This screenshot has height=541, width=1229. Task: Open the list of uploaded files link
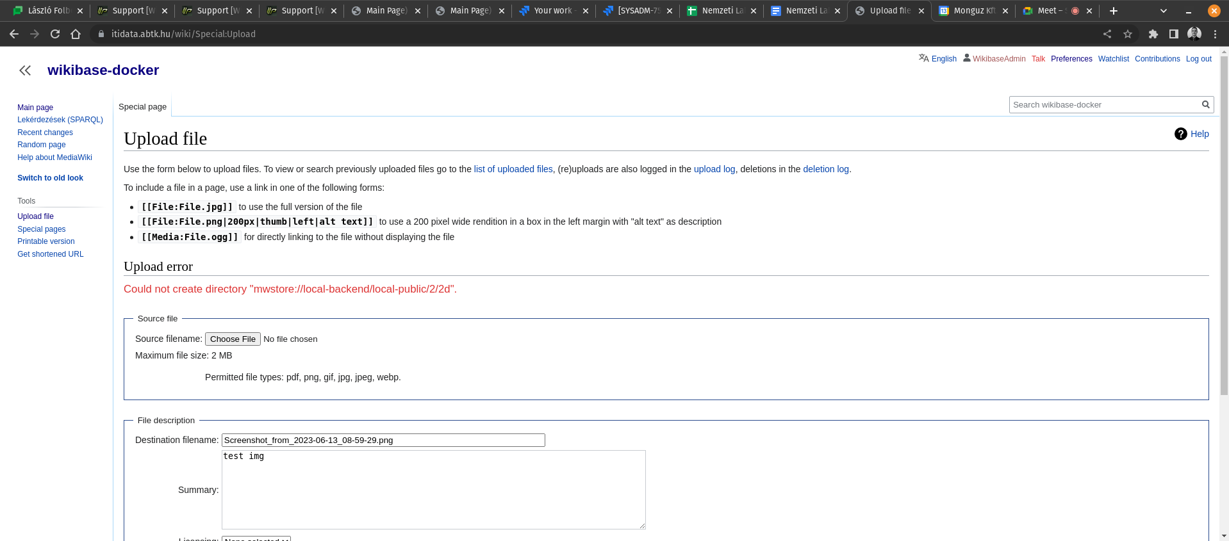click(513, 169)
